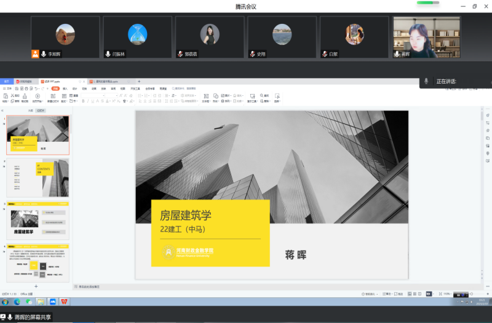This screenshot has height=323, width=492.
Task: Open the Windows Start menu
Action: [x=6, y=302]
